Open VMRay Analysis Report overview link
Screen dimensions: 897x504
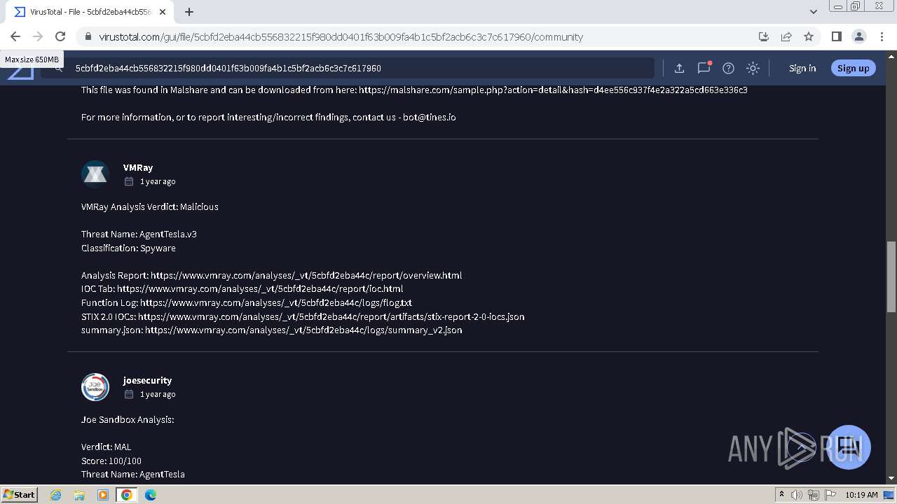pos(306,275)
